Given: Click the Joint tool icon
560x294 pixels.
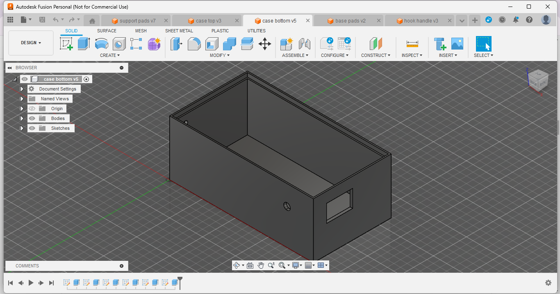Looking at the screenshot, I should point(304,43).
